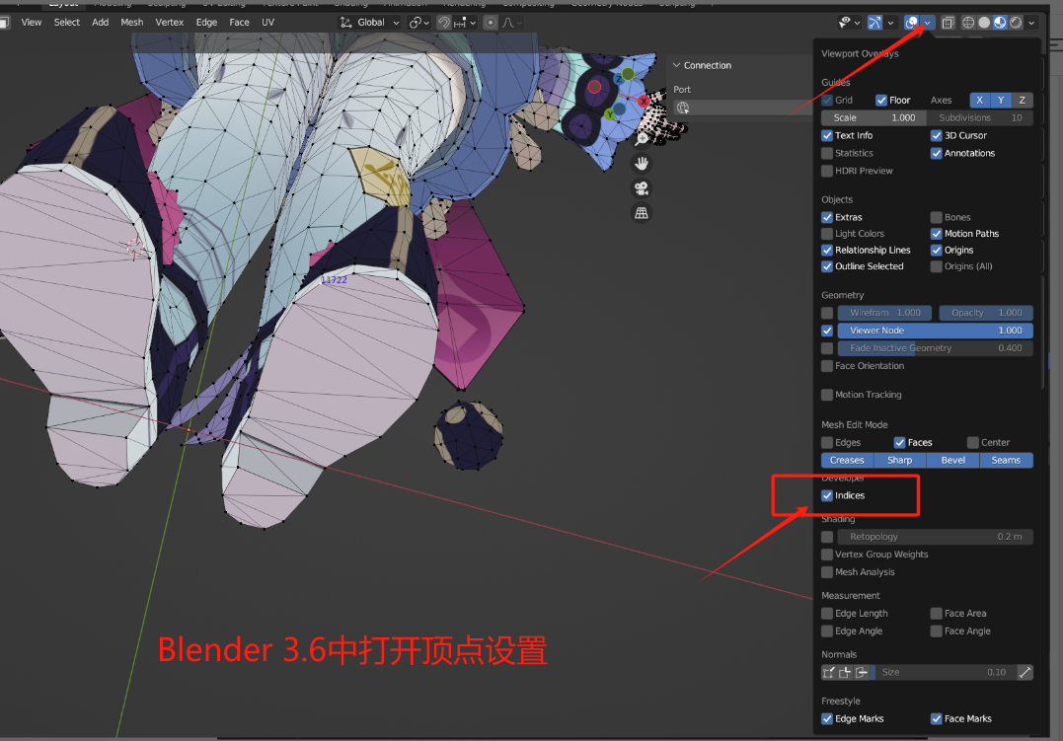Open the visibility and selectability dropdown

click(850, 23)
